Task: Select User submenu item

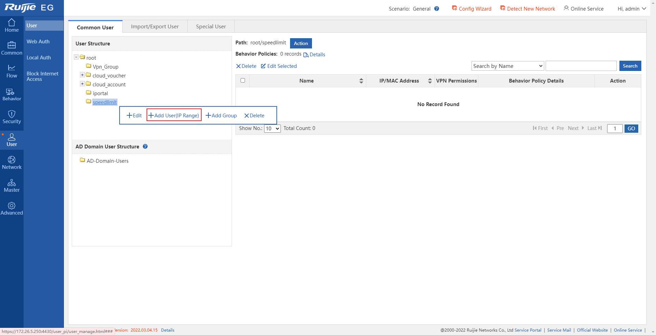Action: coord(44,26)
